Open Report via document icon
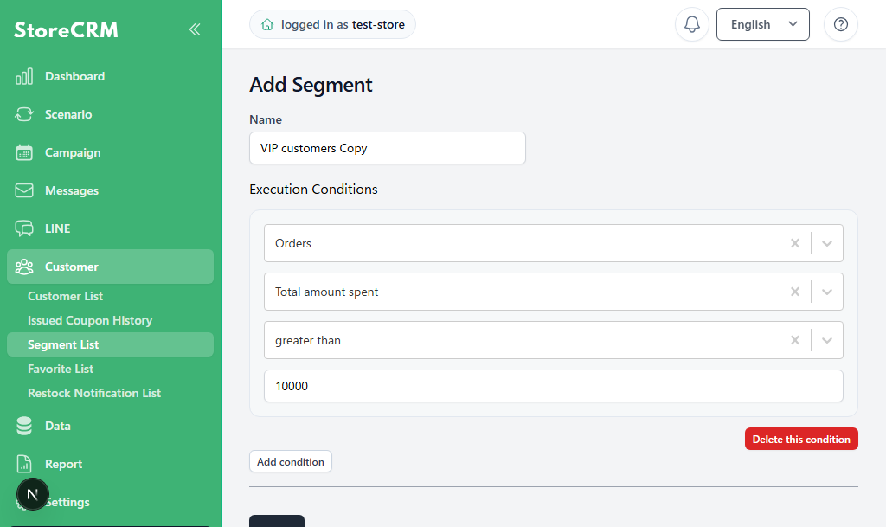The height and width of the screenshot is (527, 886). [x=24, y=464]
